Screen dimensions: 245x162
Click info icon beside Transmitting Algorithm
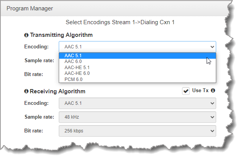click(26, 35)
